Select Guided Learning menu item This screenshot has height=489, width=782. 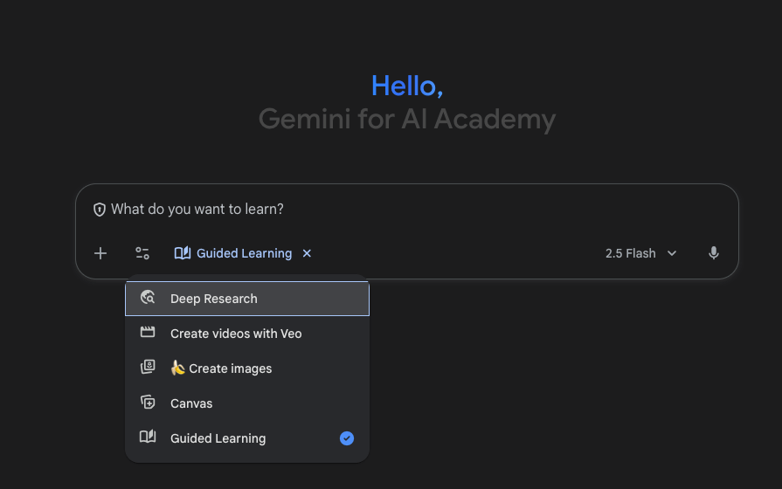click(247, 438)
